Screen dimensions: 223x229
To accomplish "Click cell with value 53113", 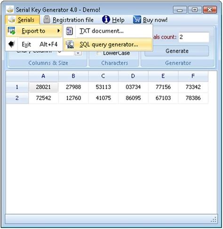I will point(104,87).
